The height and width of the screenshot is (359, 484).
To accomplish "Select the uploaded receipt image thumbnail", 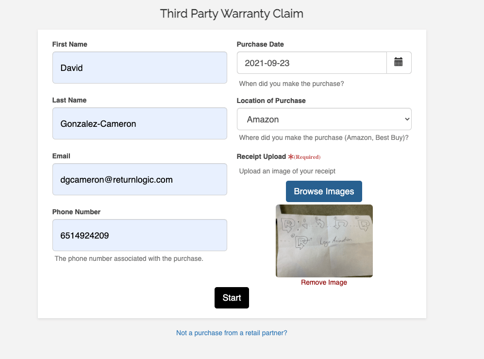I will [324, 241].
